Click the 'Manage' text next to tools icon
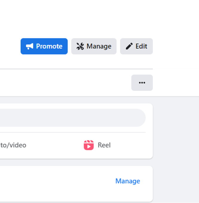 99,46
